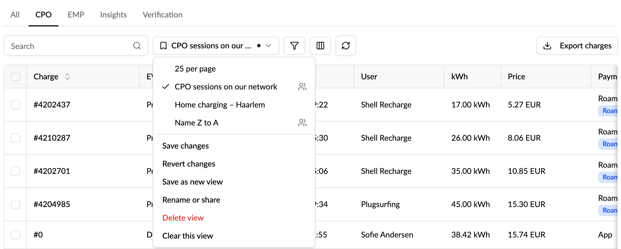Screen dimensions: 621x249
Task: Sort by the Charge column arrows
Action: 67,77
